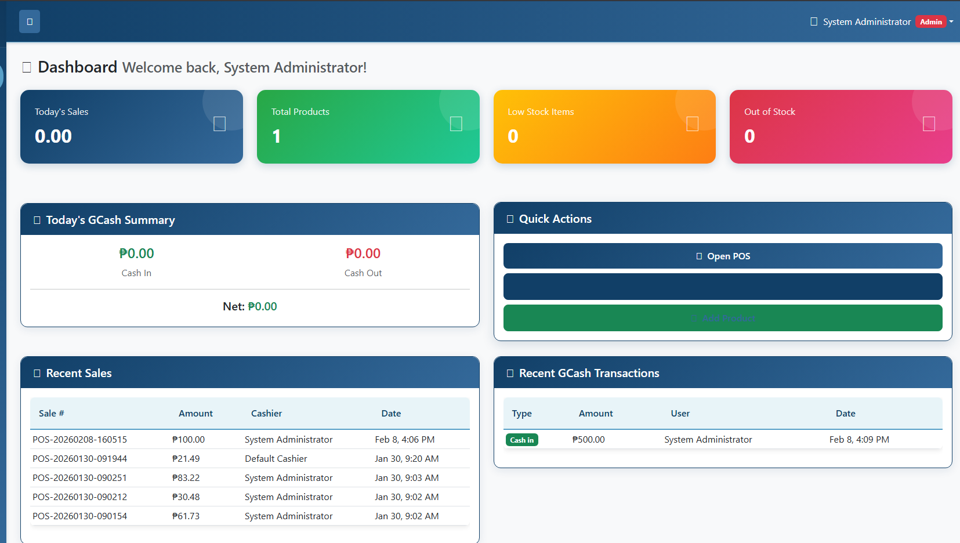Click the Out of Stock card icon
Image resolution: width=960 pixels, height=543 pixels.
(x=929, y=124)
